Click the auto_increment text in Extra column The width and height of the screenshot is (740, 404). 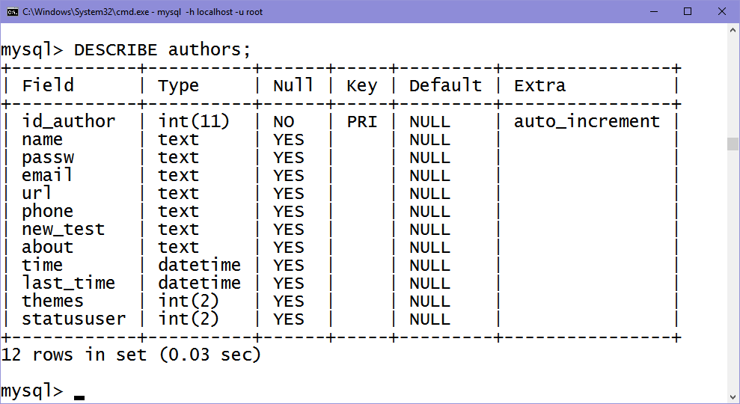click(x=587, y=122)
